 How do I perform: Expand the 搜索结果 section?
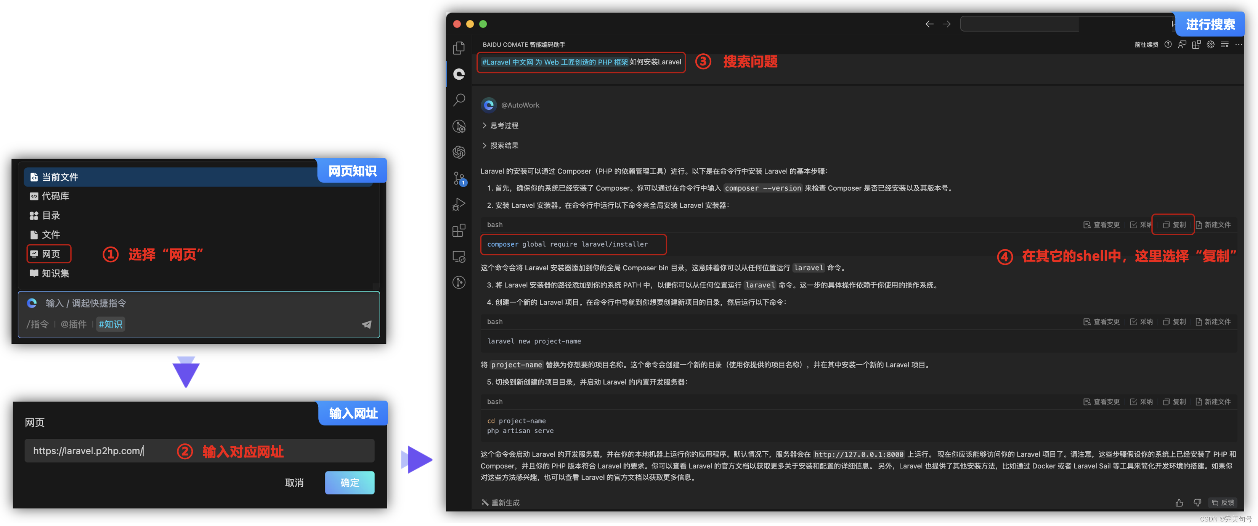click(500, 146)
